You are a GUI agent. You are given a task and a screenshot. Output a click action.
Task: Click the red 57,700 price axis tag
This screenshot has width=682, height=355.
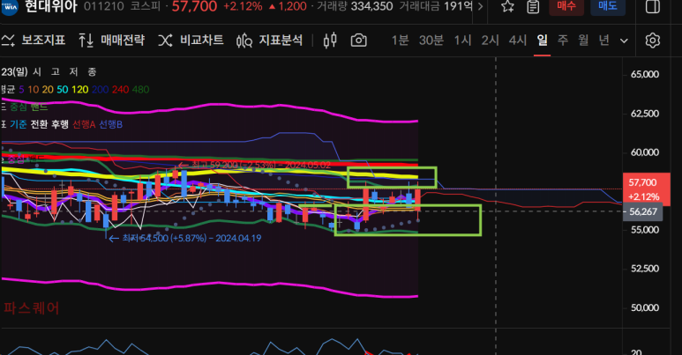(647, 189)
